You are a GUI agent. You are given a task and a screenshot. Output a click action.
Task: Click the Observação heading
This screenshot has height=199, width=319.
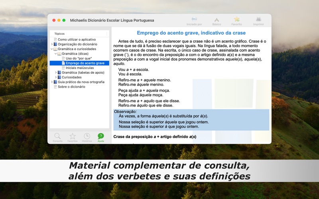click(125, 112)
